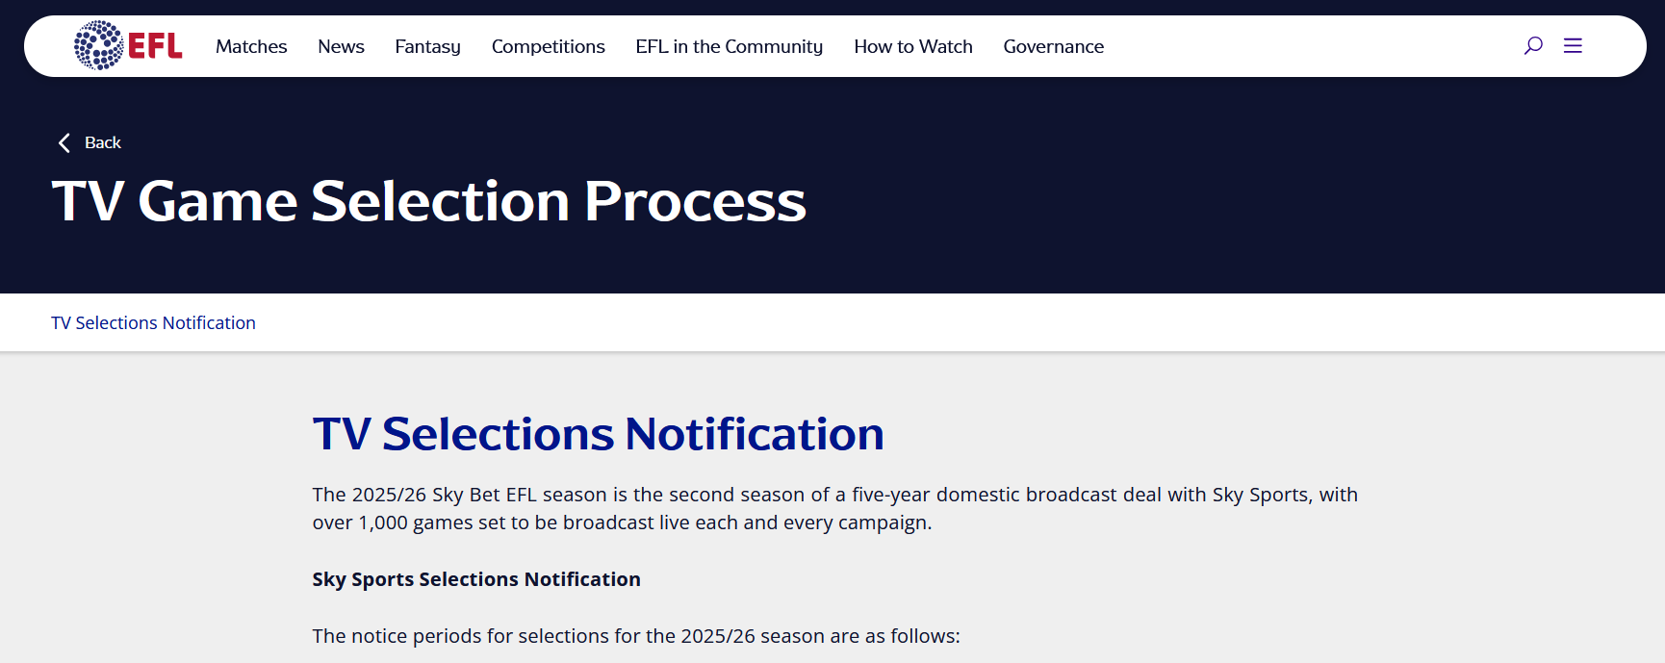The width and height of the screenshot is (1665, 663).
Task: Open the search magnifier icon
Action: pos(1533,45)
